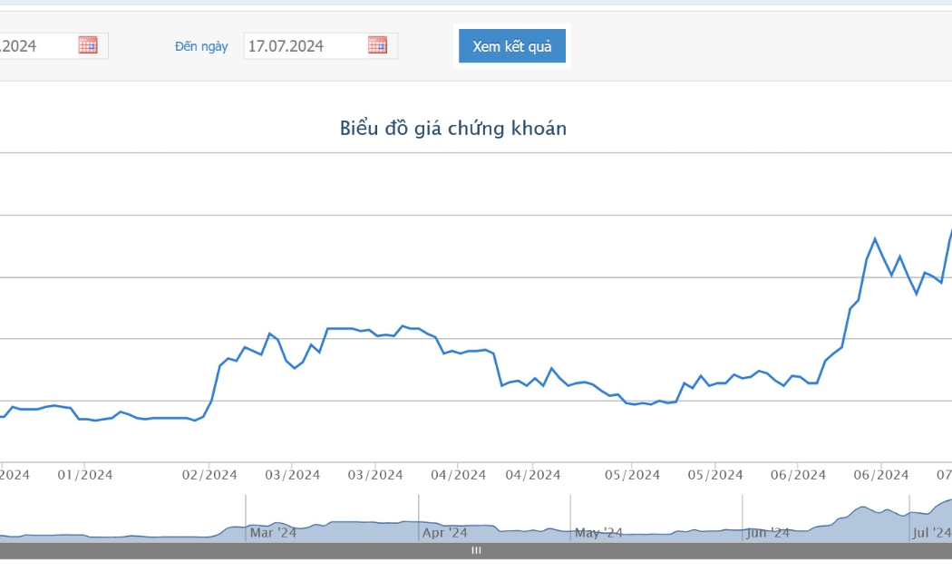The width and height of the screenshot is (952, 571).
Task: Click the first 03/2024 x-axis label
Action: [292, 475]
